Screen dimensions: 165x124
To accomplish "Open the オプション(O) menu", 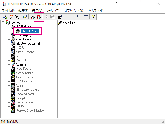I will click(x=74, y=10).
